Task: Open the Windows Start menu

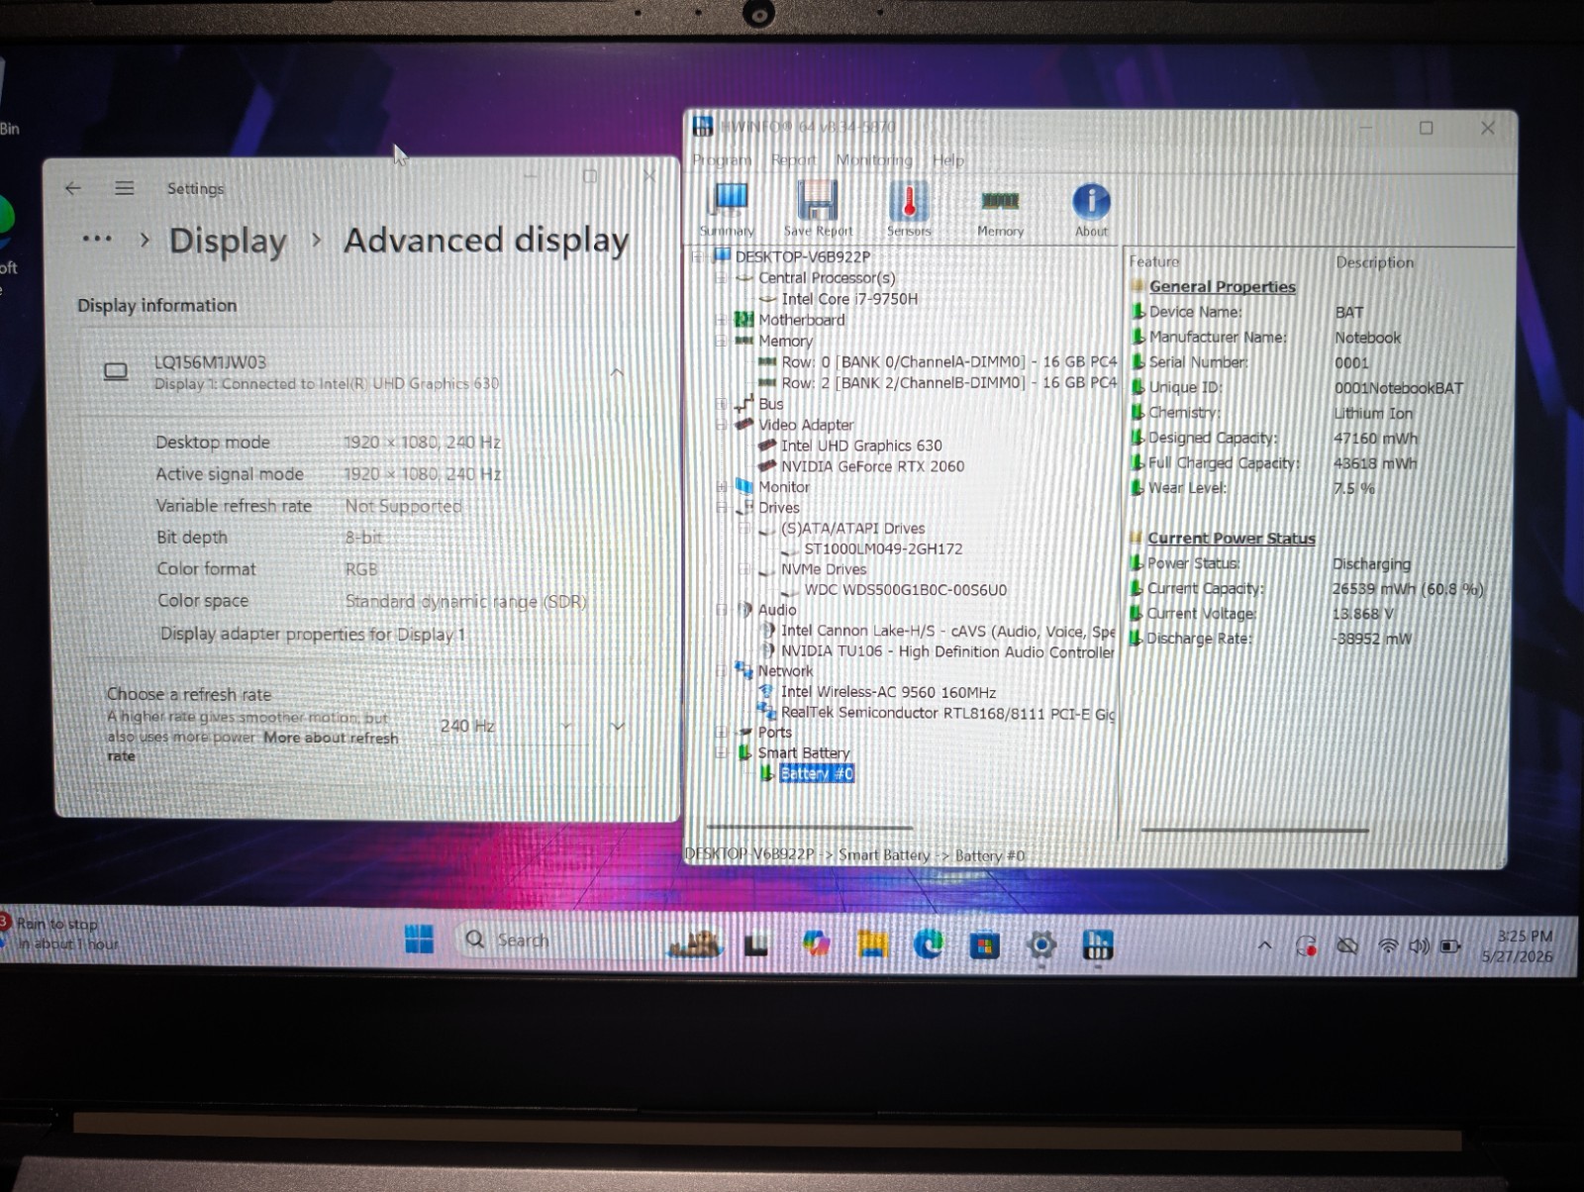Action: (420, 940)
